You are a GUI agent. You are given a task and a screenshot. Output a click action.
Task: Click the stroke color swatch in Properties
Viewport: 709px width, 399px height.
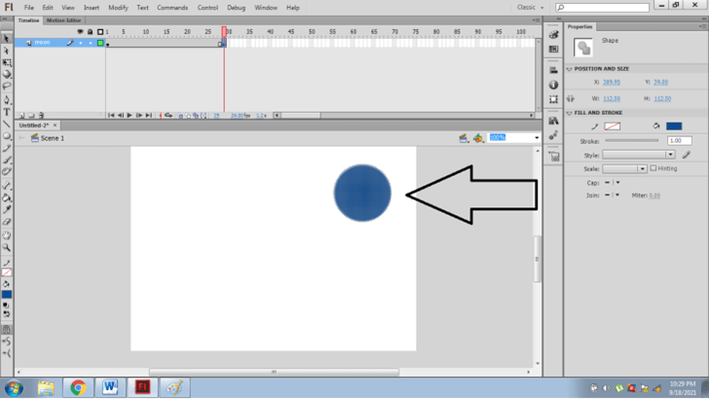pos(613,127)
